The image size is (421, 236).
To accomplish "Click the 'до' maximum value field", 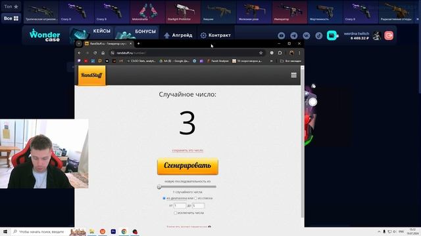I will pyautogui.click(x=199, y=206).
